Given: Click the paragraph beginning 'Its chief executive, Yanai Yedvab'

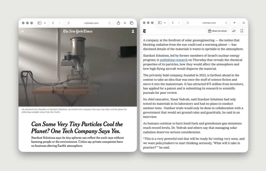Looking at the screenshot, I should [x=193, y=108].
